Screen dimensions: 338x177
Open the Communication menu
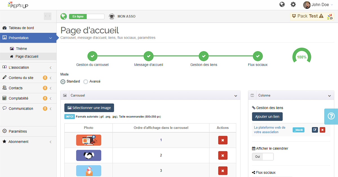(x=28, y=109)
